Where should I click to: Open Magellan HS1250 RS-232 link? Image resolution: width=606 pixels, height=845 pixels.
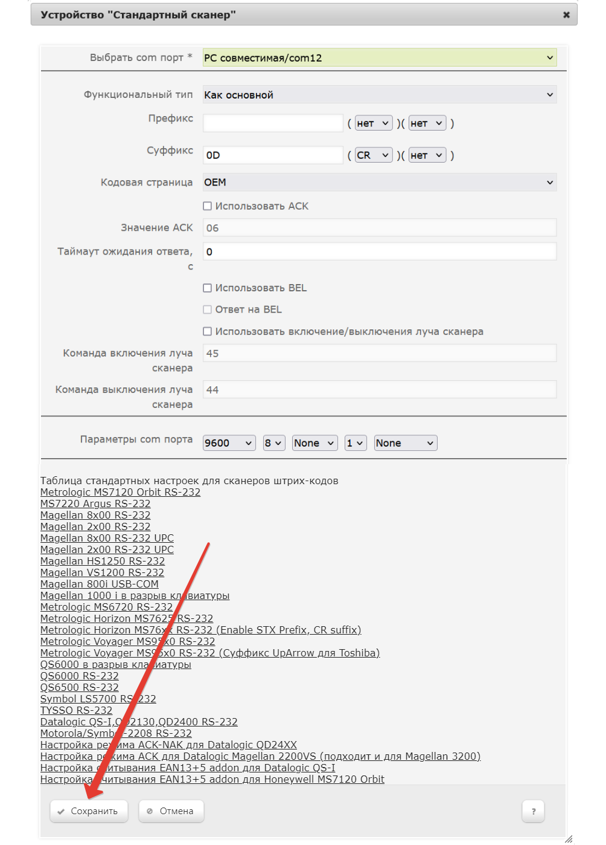coord(103,561)
